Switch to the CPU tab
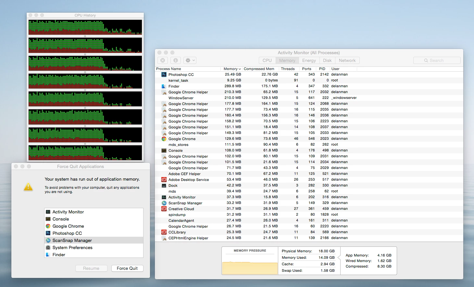This screenshot has width=474, height=287. [x=267, y=60]
